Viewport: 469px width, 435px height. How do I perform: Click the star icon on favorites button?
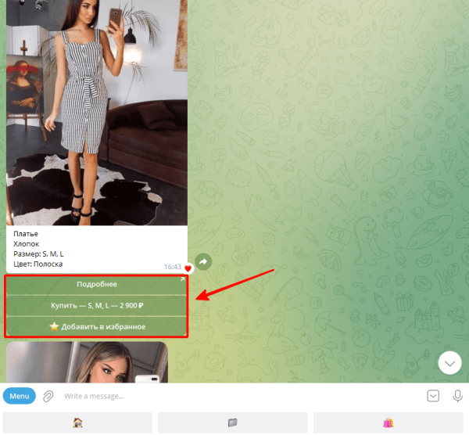click(55, 326)
